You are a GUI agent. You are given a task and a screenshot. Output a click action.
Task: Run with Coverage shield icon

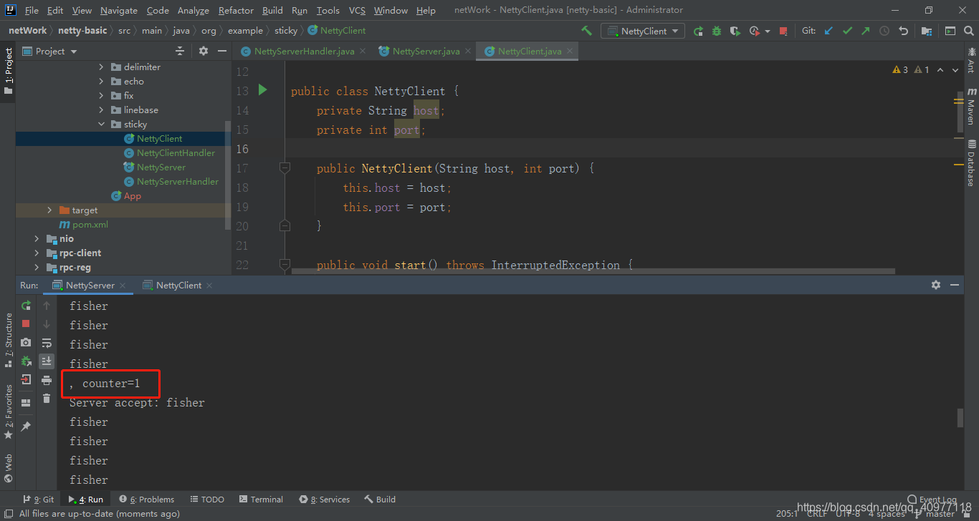pyautogui.click(x=735, y=31)
